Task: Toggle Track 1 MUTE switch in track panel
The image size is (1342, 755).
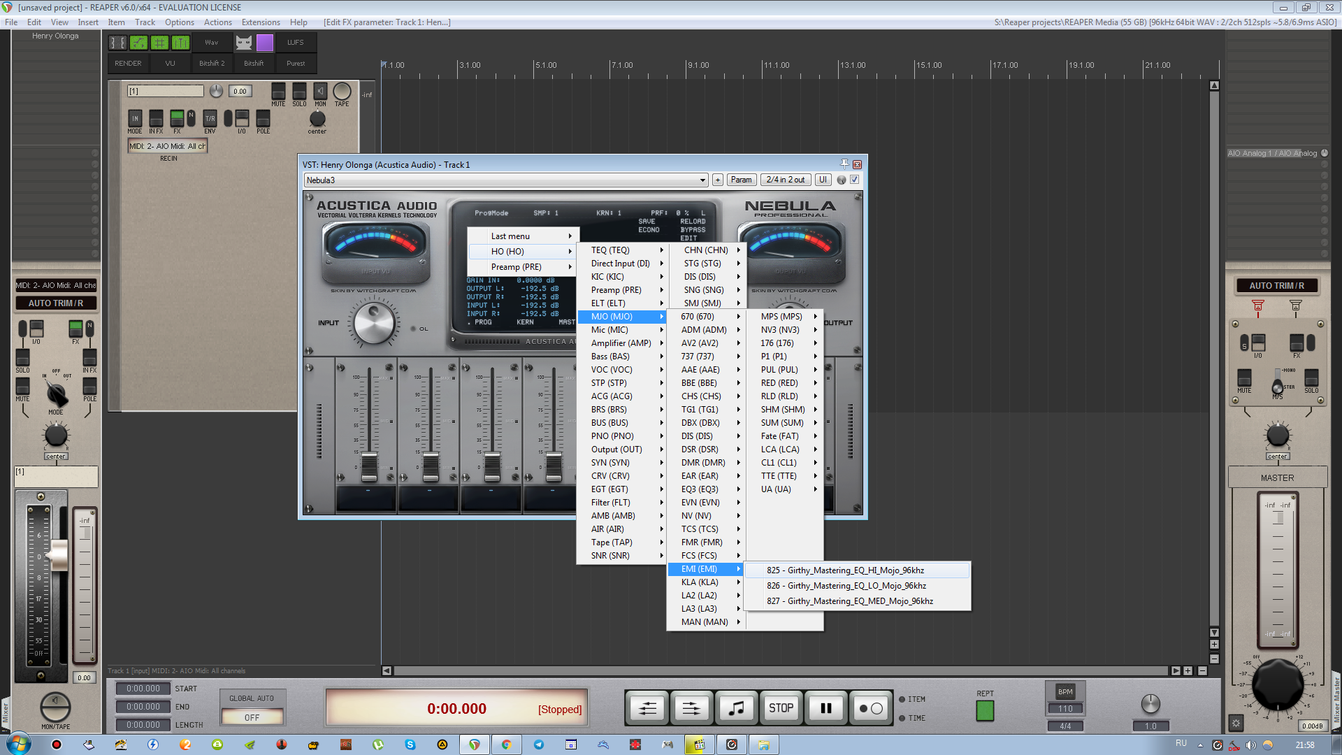Action: coord(278,92)
